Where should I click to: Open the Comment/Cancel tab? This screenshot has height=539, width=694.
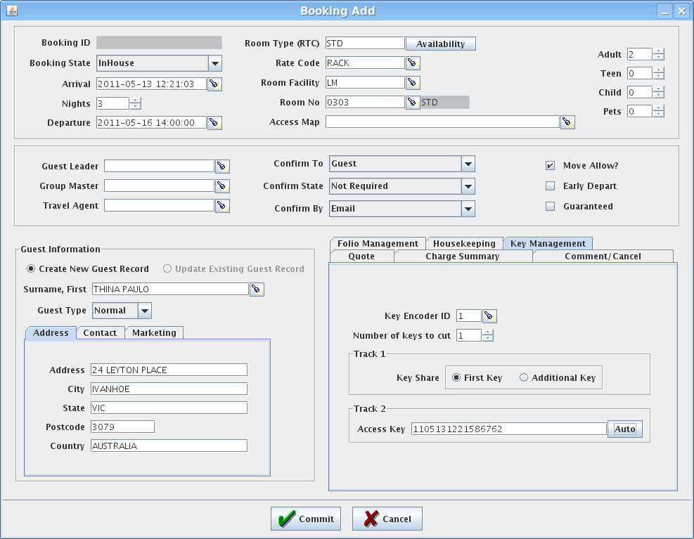603,256
